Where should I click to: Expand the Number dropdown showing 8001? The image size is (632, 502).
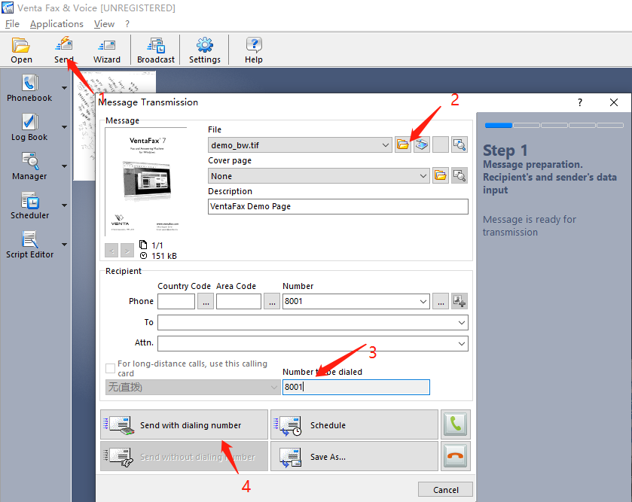click(x=423, y=302)
